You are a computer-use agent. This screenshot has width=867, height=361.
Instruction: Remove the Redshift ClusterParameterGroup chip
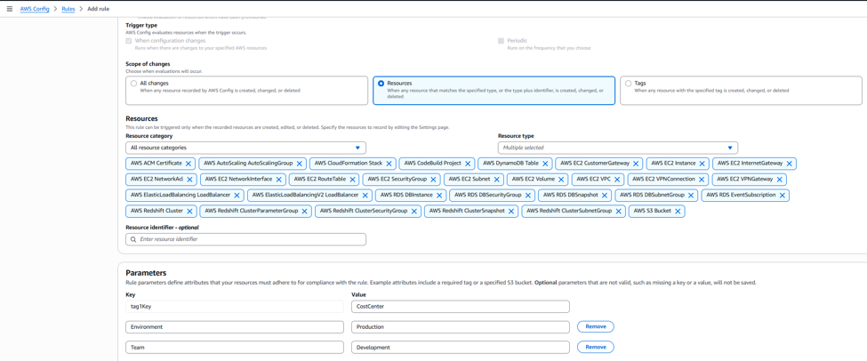305,212
